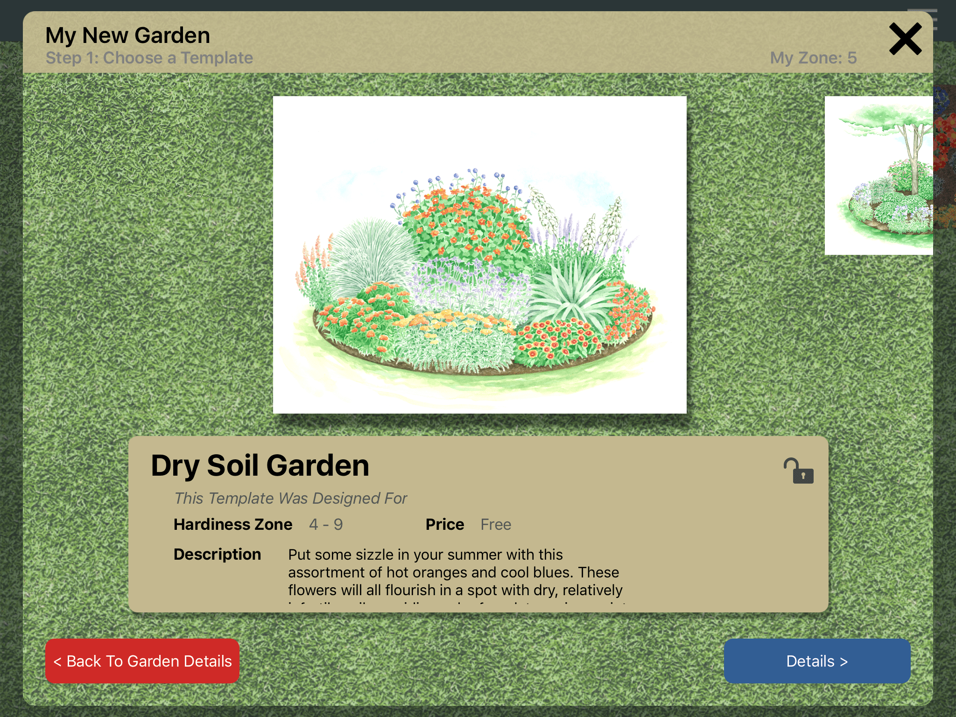Tap the My Zone: 5 label

813,58
